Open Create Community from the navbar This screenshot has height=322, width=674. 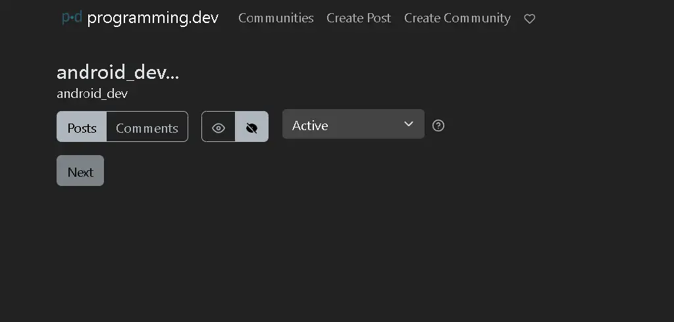coord(457,18)
